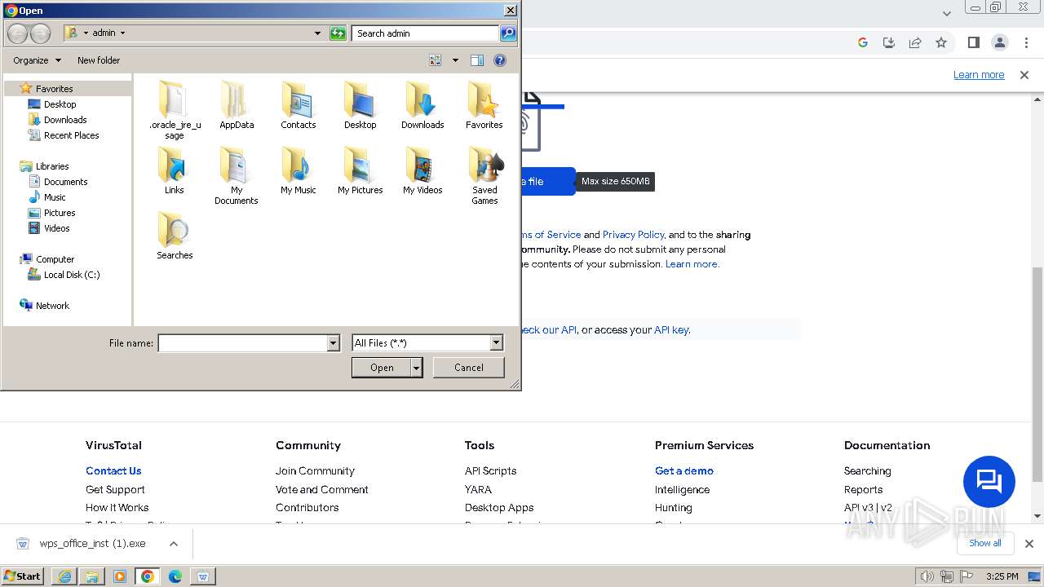The height and width of the screenshot is (587, 1044).
Task: Click the New folder button
Action: [x=99, y=60]
